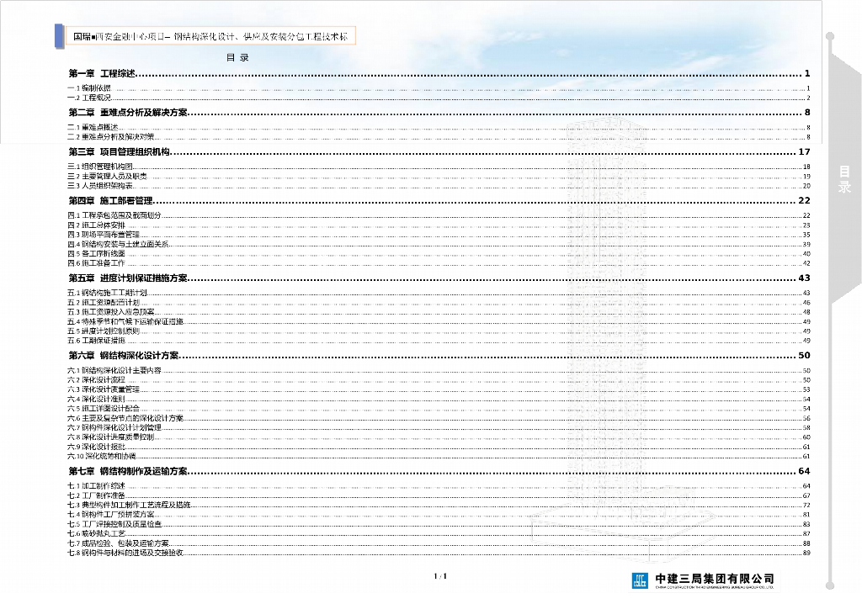This screenshot has width=862, height=609.
Task: Open entry 一.1 编制依据
Action: click(x=439, y=88)
